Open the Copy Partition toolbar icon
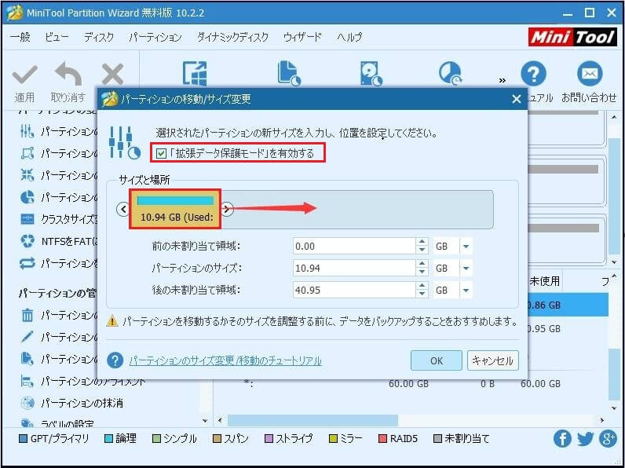625x468 pixels. [289, 73]
